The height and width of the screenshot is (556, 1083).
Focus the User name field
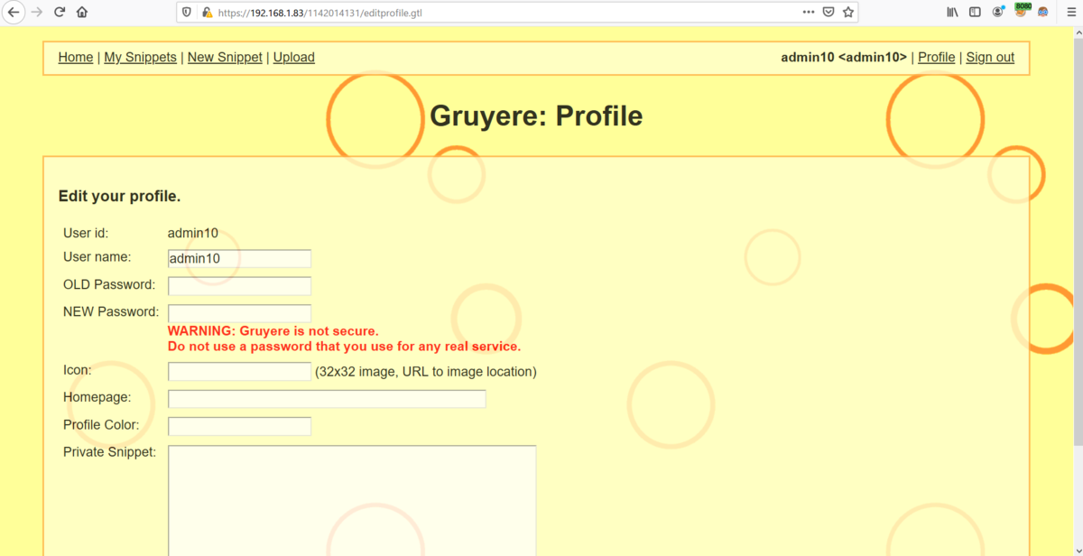239,259
